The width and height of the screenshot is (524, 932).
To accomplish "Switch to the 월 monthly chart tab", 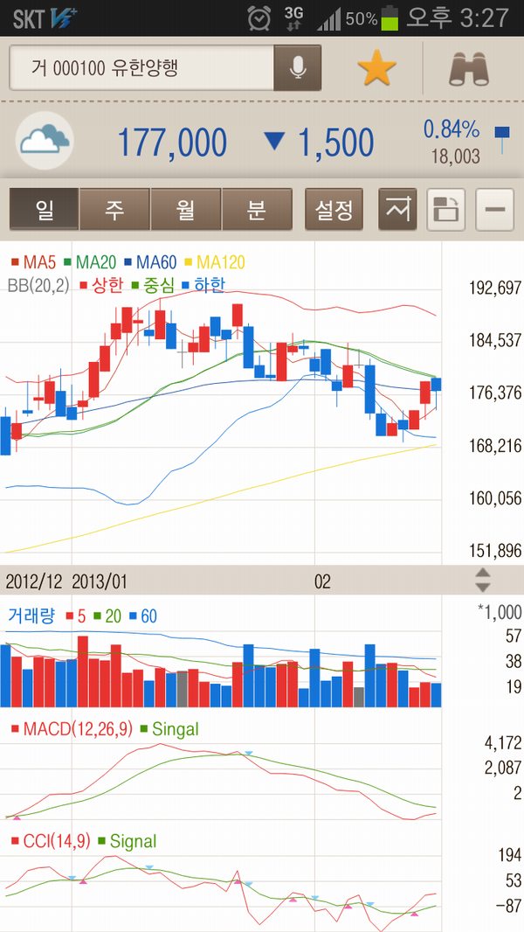I will [186, 209].
